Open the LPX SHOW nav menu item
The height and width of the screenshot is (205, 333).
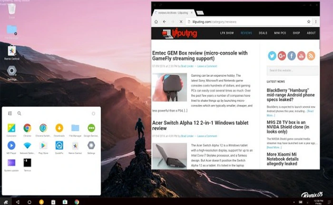pyautogui.click(x=227, y=33)
